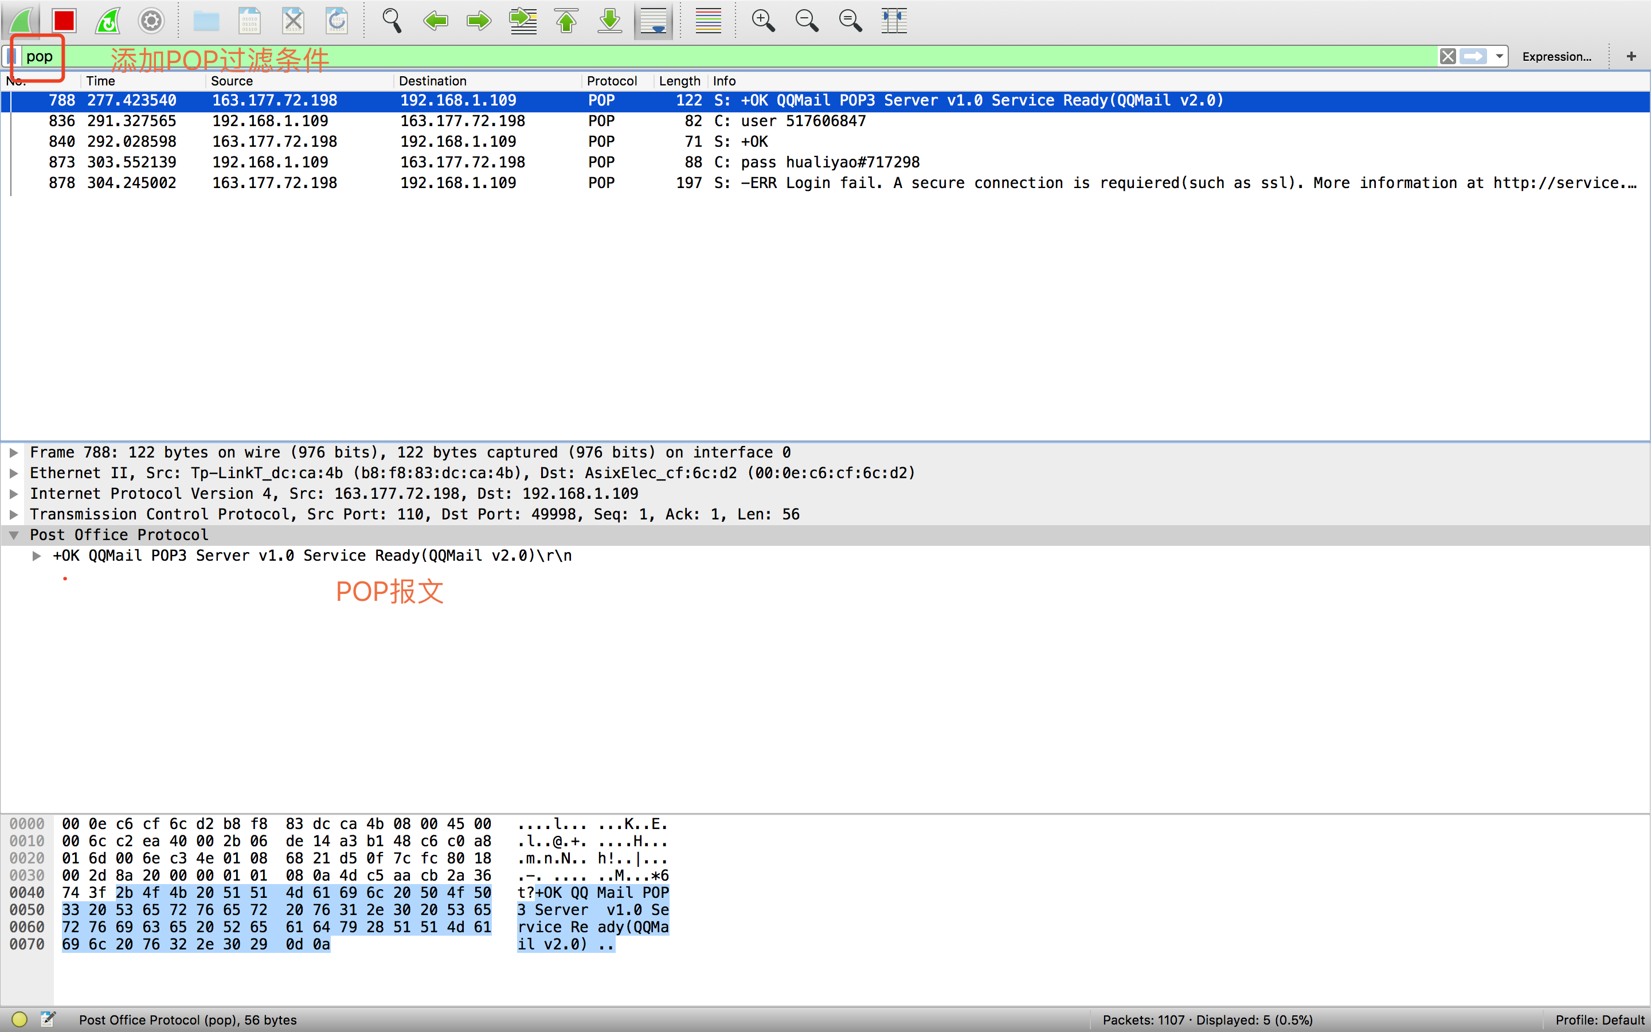Collapse the Post Office Protocol section

(14, 535)
